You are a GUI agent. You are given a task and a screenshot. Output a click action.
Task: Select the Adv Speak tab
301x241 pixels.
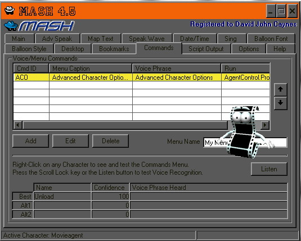[x=57, y=39]
